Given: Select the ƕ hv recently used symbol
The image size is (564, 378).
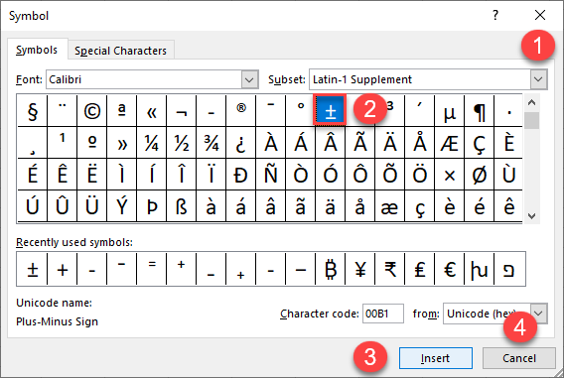Looking at the screenshot, I should 480,269.
